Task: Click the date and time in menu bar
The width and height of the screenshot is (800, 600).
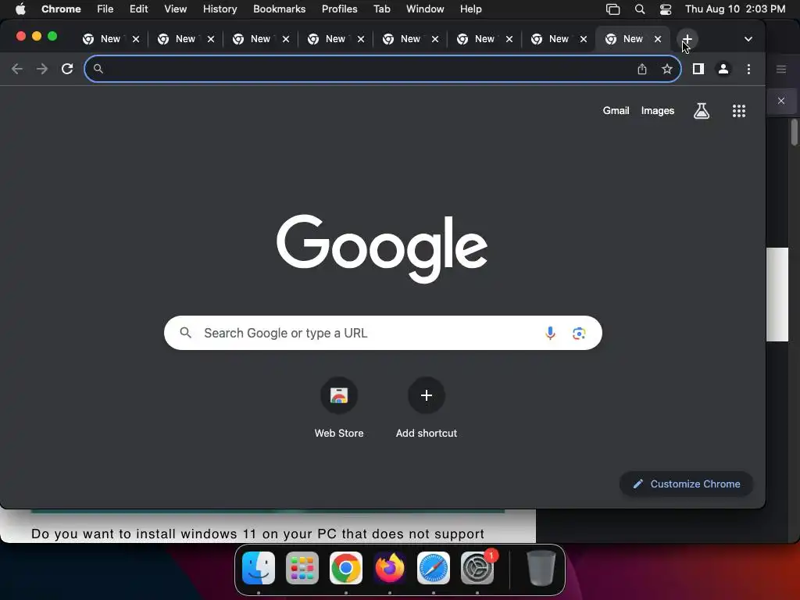Action: [x=735, y=9]
